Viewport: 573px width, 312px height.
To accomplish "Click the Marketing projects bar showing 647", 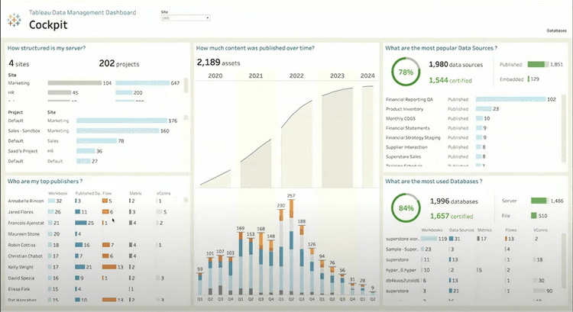I will tap(143, 83).
